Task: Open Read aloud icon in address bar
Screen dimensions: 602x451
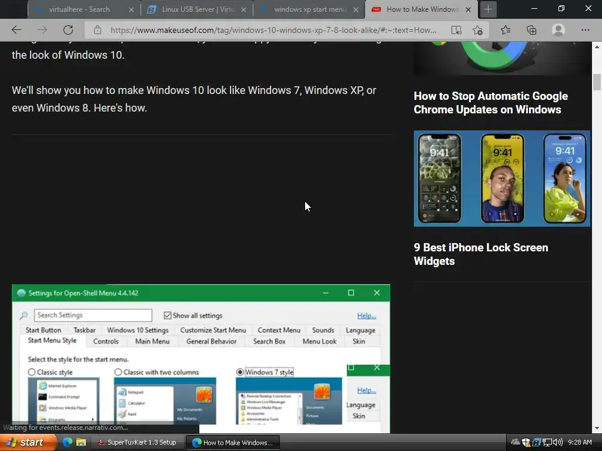Action: click(456, 30)
